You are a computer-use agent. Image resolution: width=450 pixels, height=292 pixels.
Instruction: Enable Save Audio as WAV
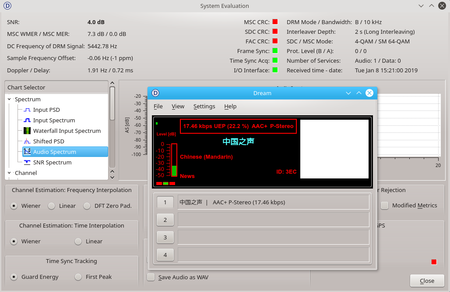coord(151,277)
